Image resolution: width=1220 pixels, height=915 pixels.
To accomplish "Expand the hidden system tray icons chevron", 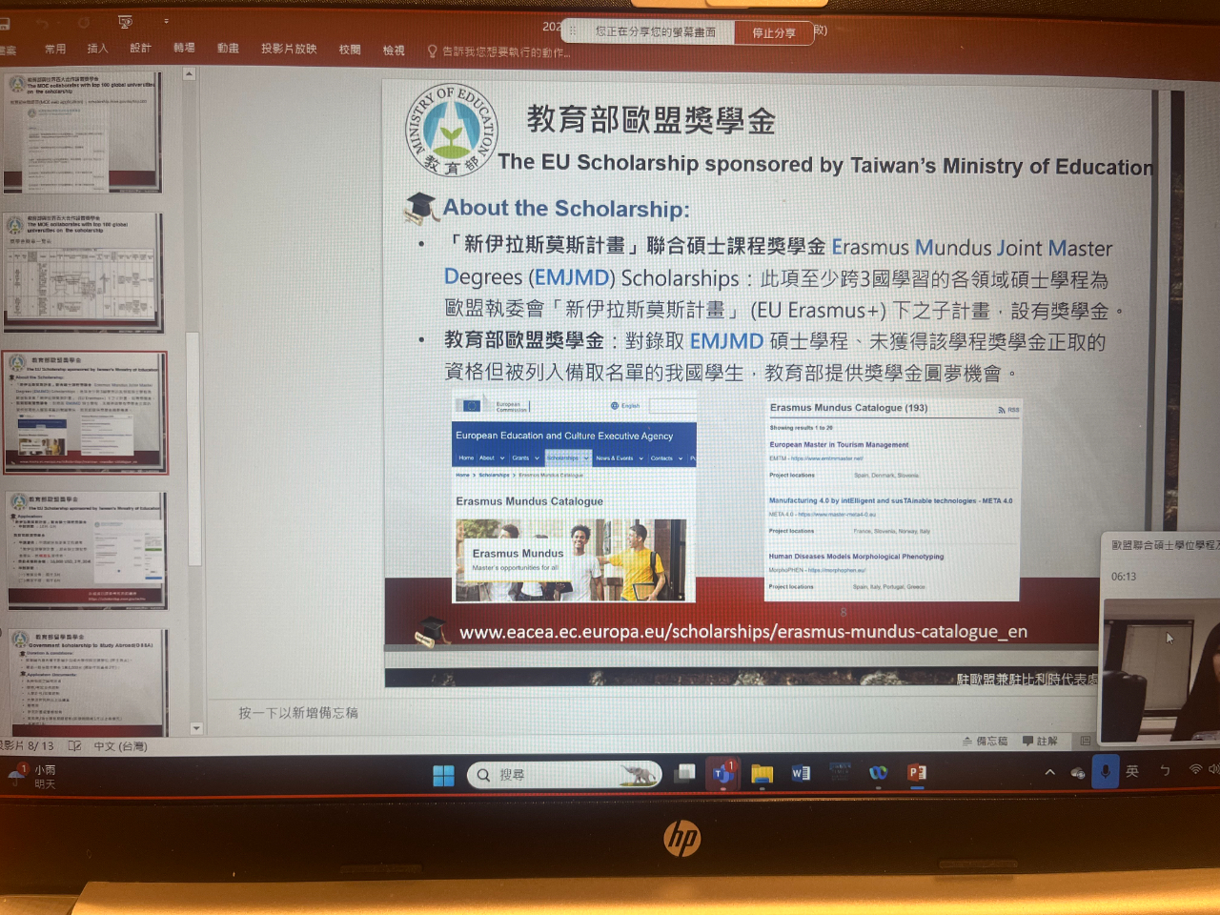I will tap(1049, 772).
